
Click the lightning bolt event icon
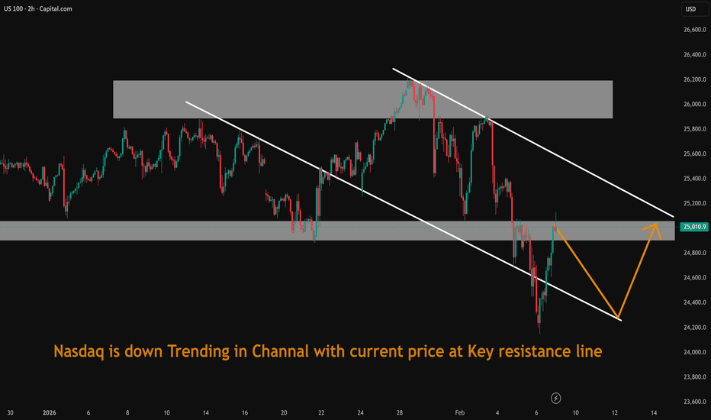(556, 398)
